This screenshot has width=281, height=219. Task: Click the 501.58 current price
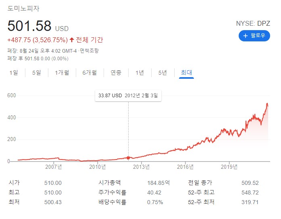click(x=29, y=26)
